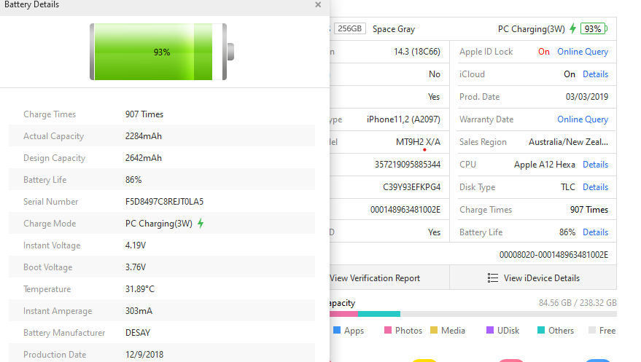The height and width of the screenshot is (362, 641).
Task: Select the PC Charging(3W) header label
Action: (532, 29)
